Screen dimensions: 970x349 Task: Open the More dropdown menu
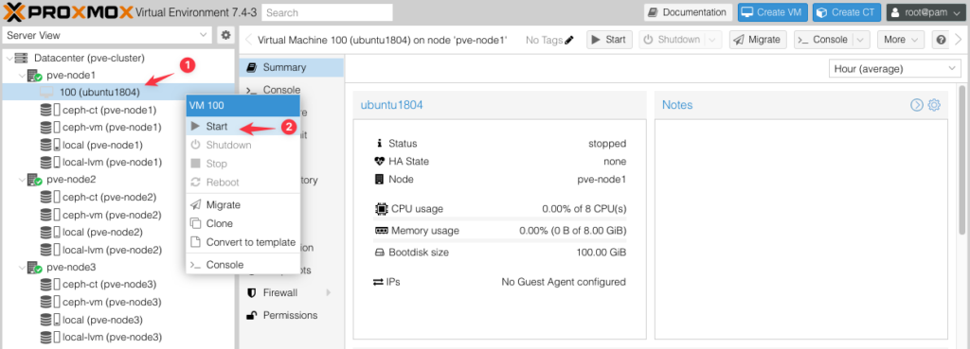click(901, 40)
